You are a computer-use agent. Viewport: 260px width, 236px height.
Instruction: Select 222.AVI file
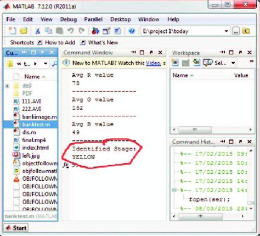pos(27,109)
